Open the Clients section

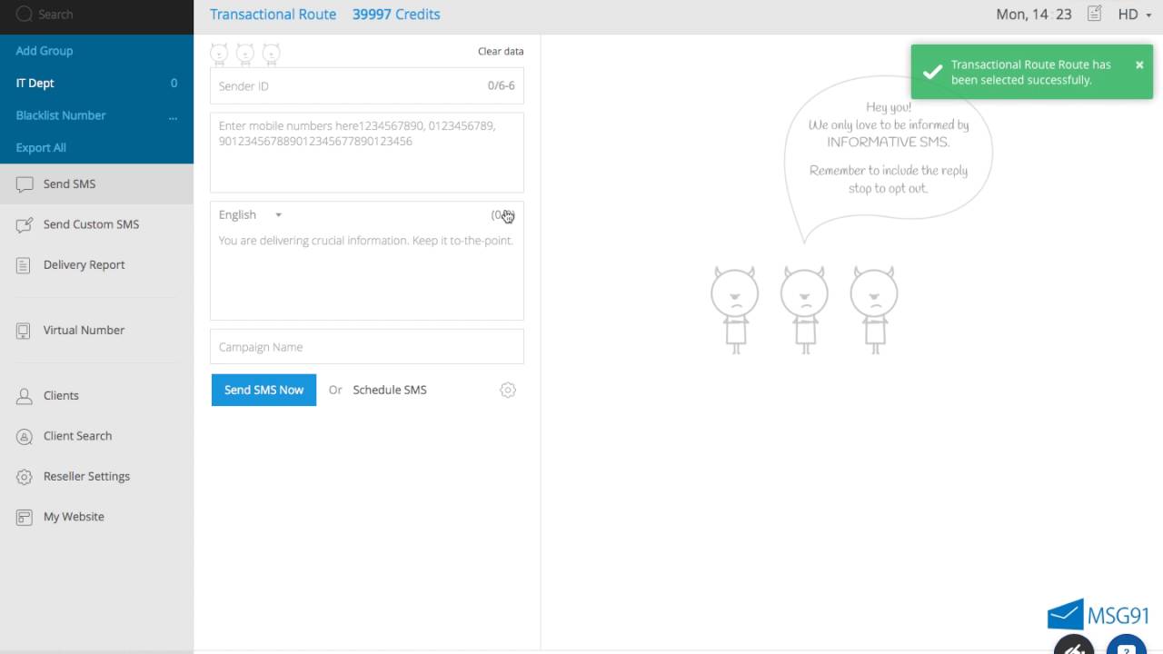[96, 396]
